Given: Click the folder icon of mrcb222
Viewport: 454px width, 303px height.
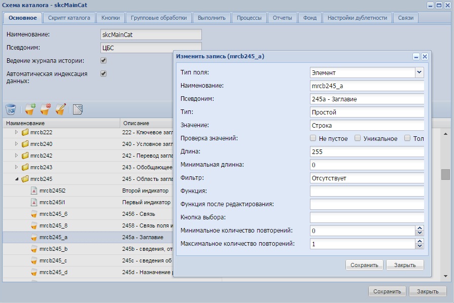Looking at the screenshot, I should tap(25, 132).
